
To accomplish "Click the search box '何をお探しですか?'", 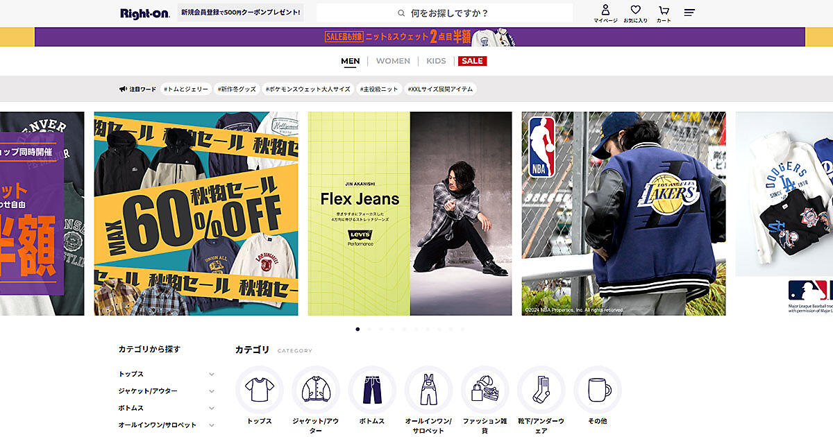I will 444,13.
